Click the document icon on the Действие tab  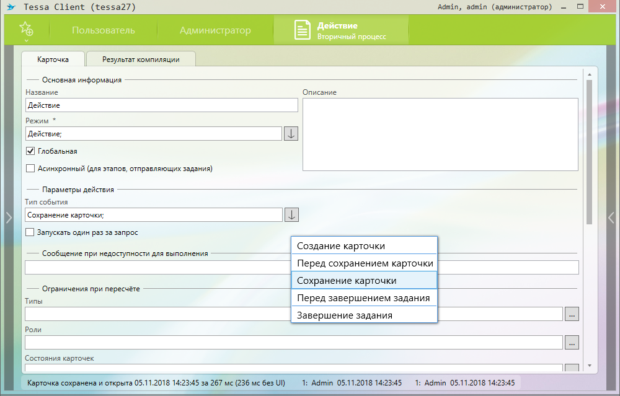click(301, 30)
